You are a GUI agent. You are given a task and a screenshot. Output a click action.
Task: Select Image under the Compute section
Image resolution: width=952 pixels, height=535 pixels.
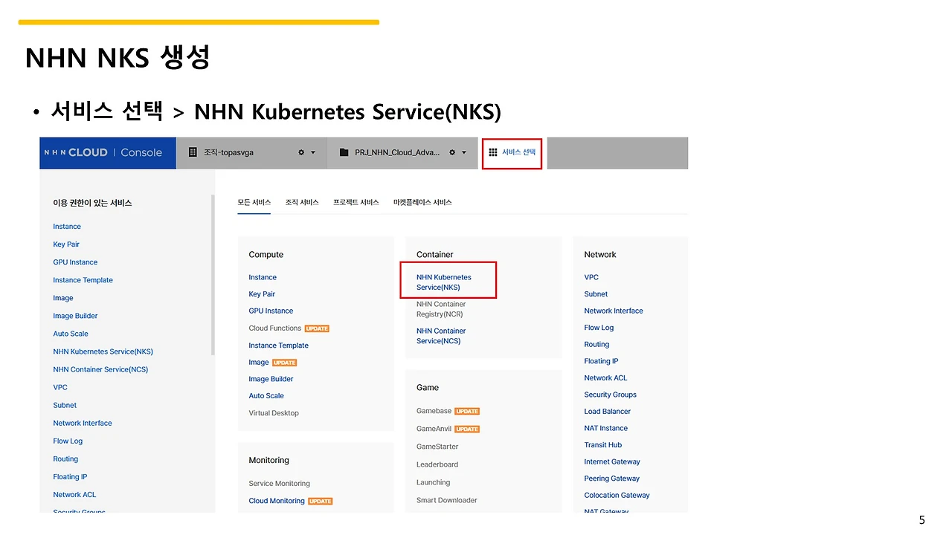tap(259, 362)
